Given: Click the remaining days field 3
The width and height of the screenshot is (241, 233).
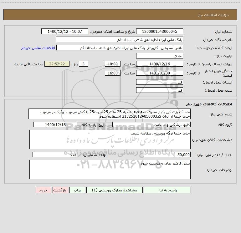Looking at the screenshot, I should coord(84,64).
